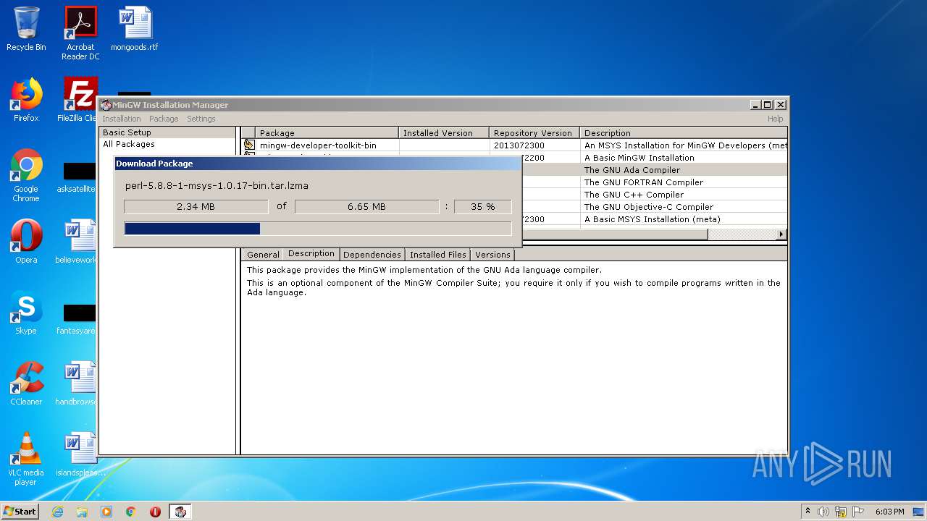Select mingw-developer-toolkit-bin package row
Screen dimensions: 927x521
514,145
